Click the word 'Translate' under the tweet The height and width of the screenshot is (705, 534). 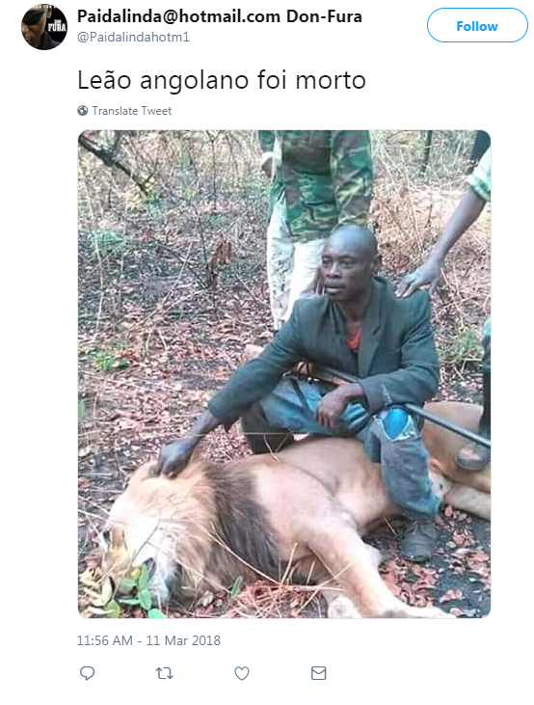pos(115,111)
